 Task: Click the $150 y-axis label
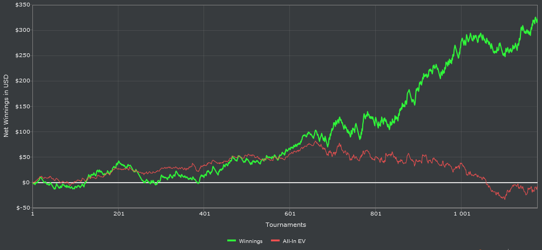pyautogui.click(x=23, y=106)
